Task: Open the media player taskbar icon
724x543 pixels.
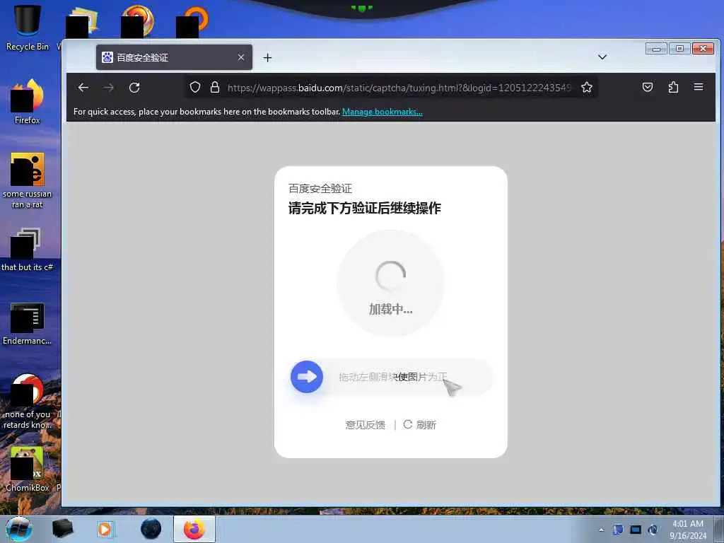Action: (105, 529)
